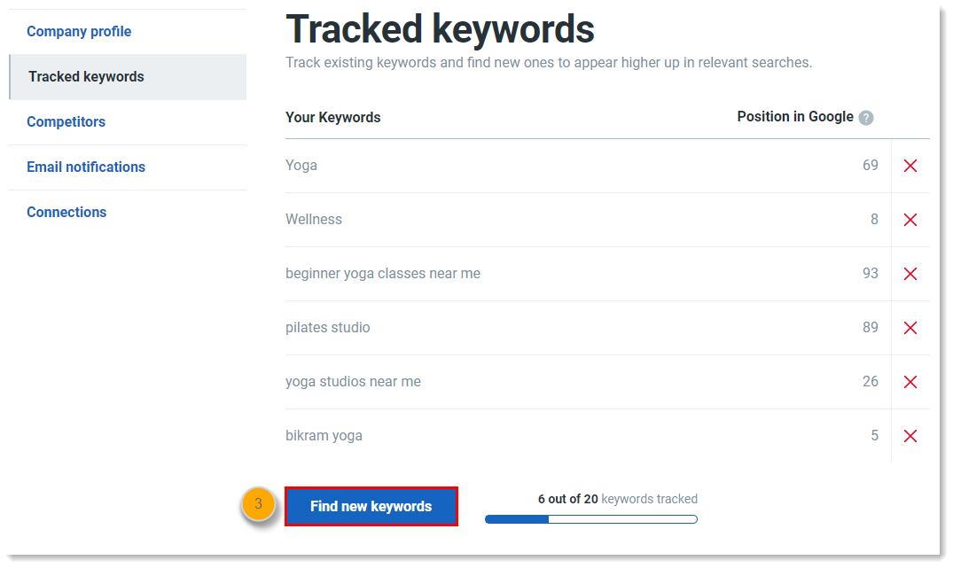The width and height of the screenshot is (953, 568).
Task: Select Wellness keyword position value 8
Action: [x=874, y=219]
